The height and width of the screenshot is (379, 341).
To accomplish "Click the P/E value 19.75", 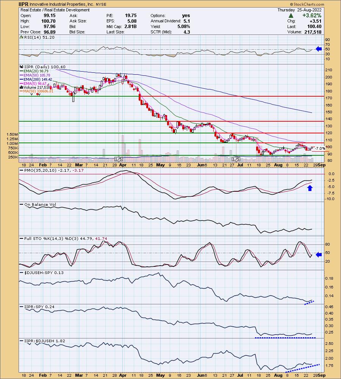I will [x=131, y=16].
